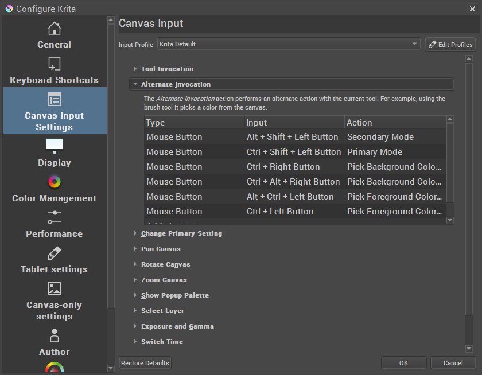The height and width of the screenshot is (375, 482).
Task: Expand the Exposure and Gamma section
Action: point(135,326)
